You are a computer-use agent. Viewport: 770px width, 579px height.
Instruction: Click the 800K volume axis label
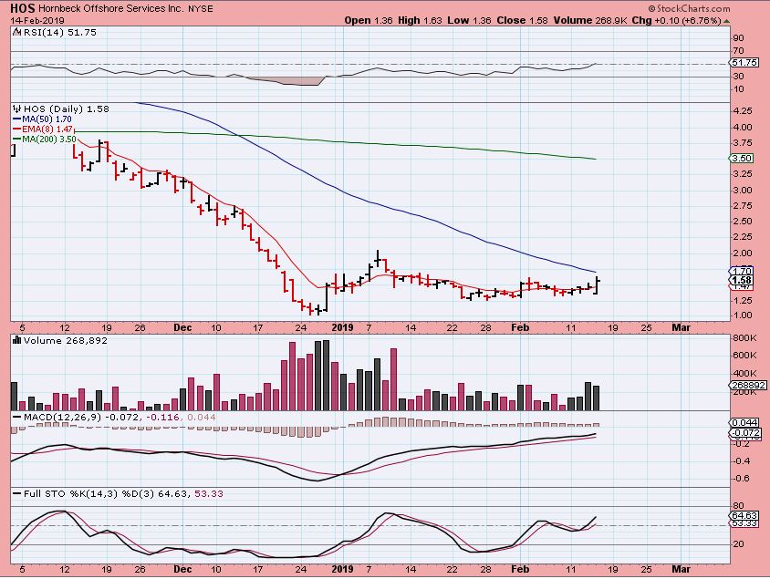(744, 337)
